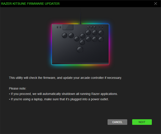The height and width of the screenshot is (134, 161).
Task: Click the top-right action button on controller image
Action: coord(101,33)
